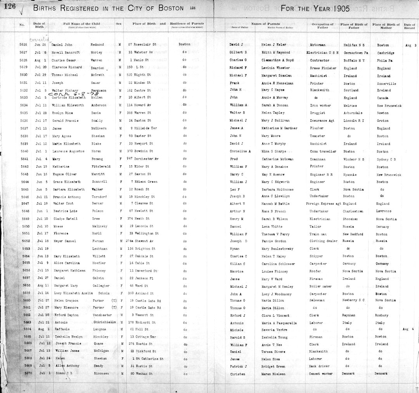Click child name "Lucy Elizabeth Amelia"
The height and width of the screenshot is (393, 419).
73,293
